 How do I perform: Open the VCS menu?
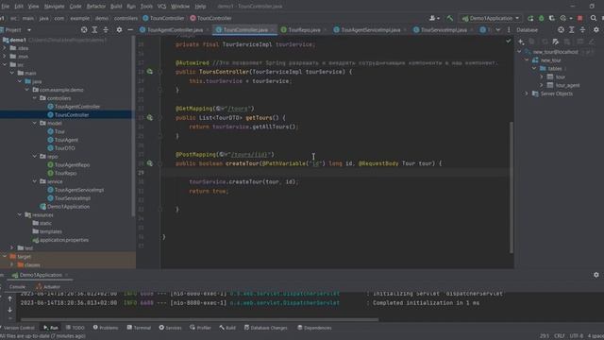tap(161, 7)
